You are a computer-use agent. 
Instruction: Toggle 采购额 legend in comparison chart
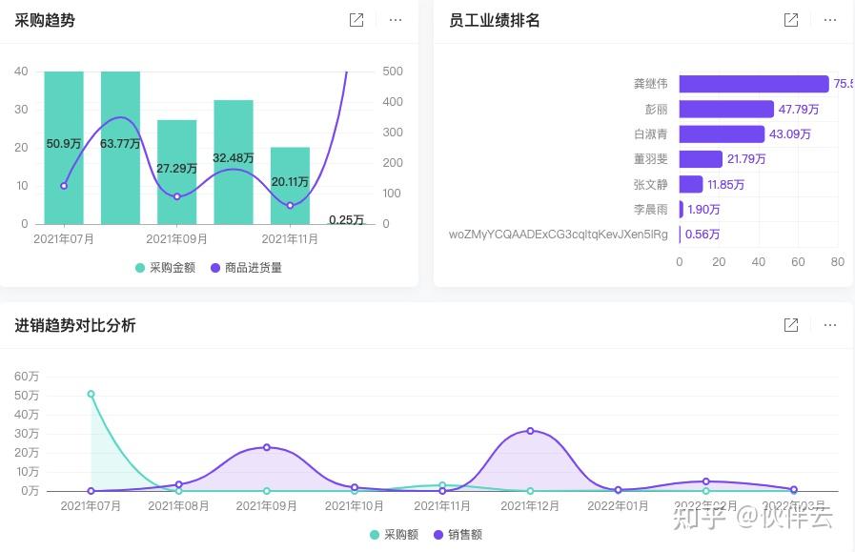pos(395,535)
